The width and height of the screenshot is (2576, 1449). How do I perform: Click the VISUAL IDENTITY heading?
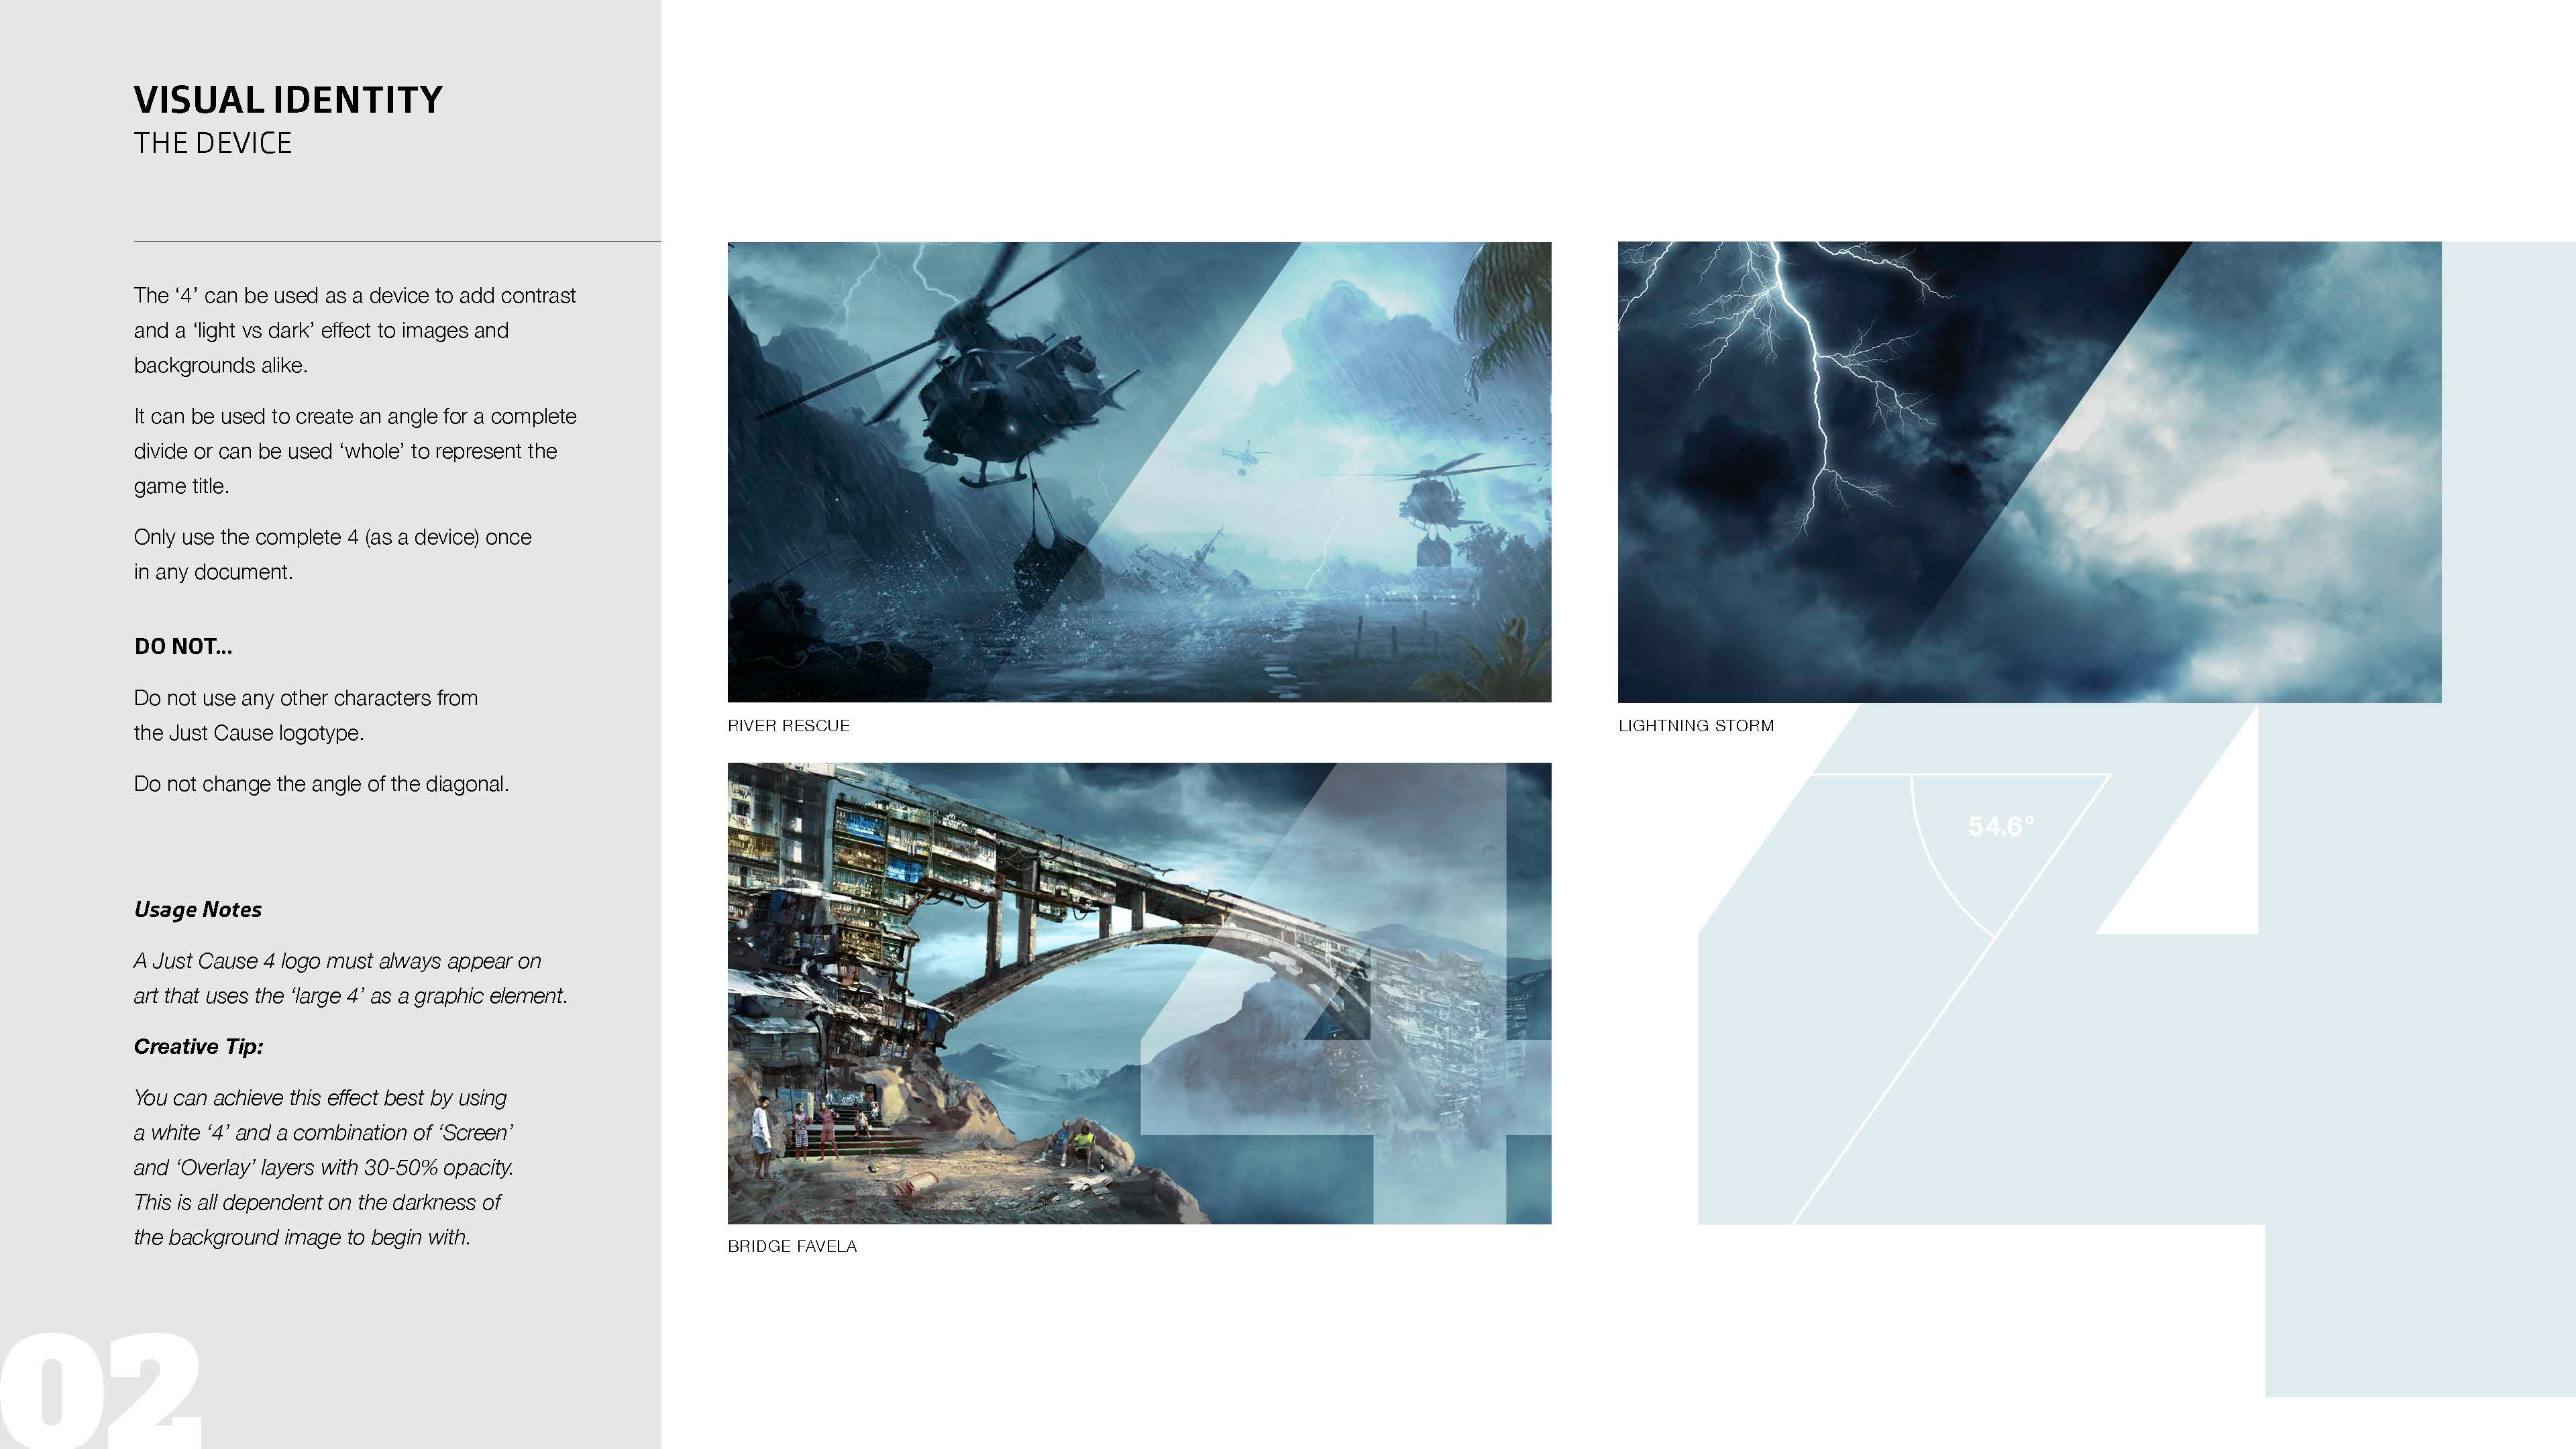click(x=288, y=100)
